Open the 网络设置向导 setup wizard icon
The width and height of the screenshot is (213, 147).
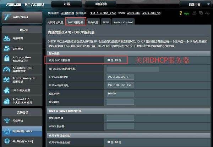(8, 17)
